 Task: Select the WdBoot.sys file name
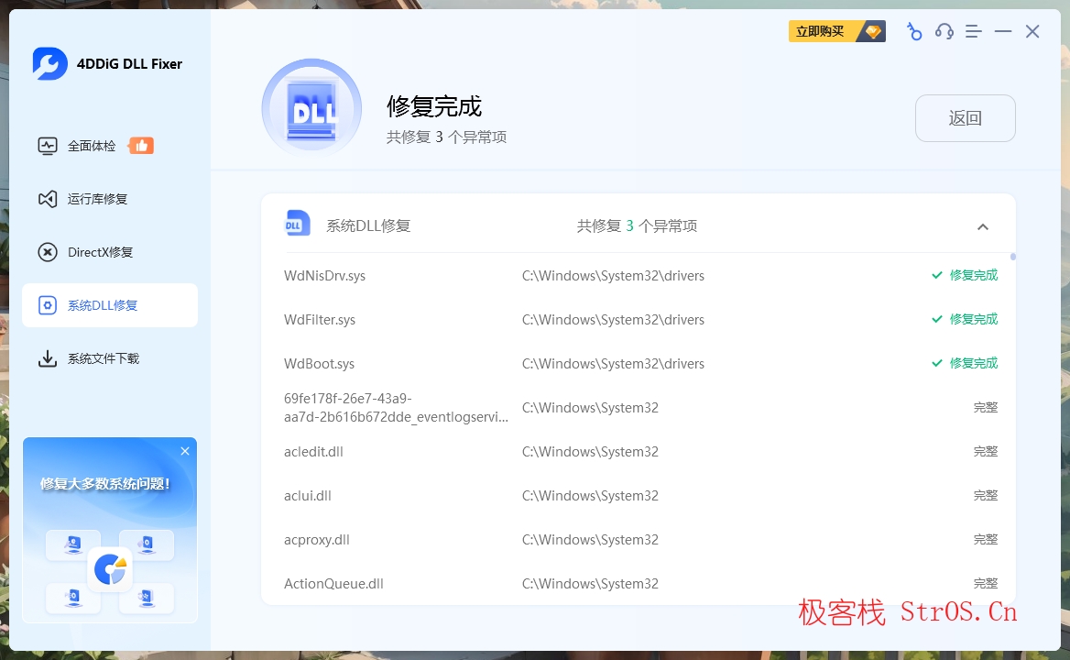(320, 364)
